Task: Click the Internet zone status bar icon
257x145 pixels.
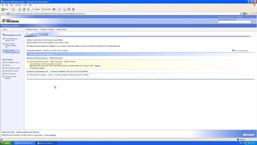Action: [x=238, y=140]
